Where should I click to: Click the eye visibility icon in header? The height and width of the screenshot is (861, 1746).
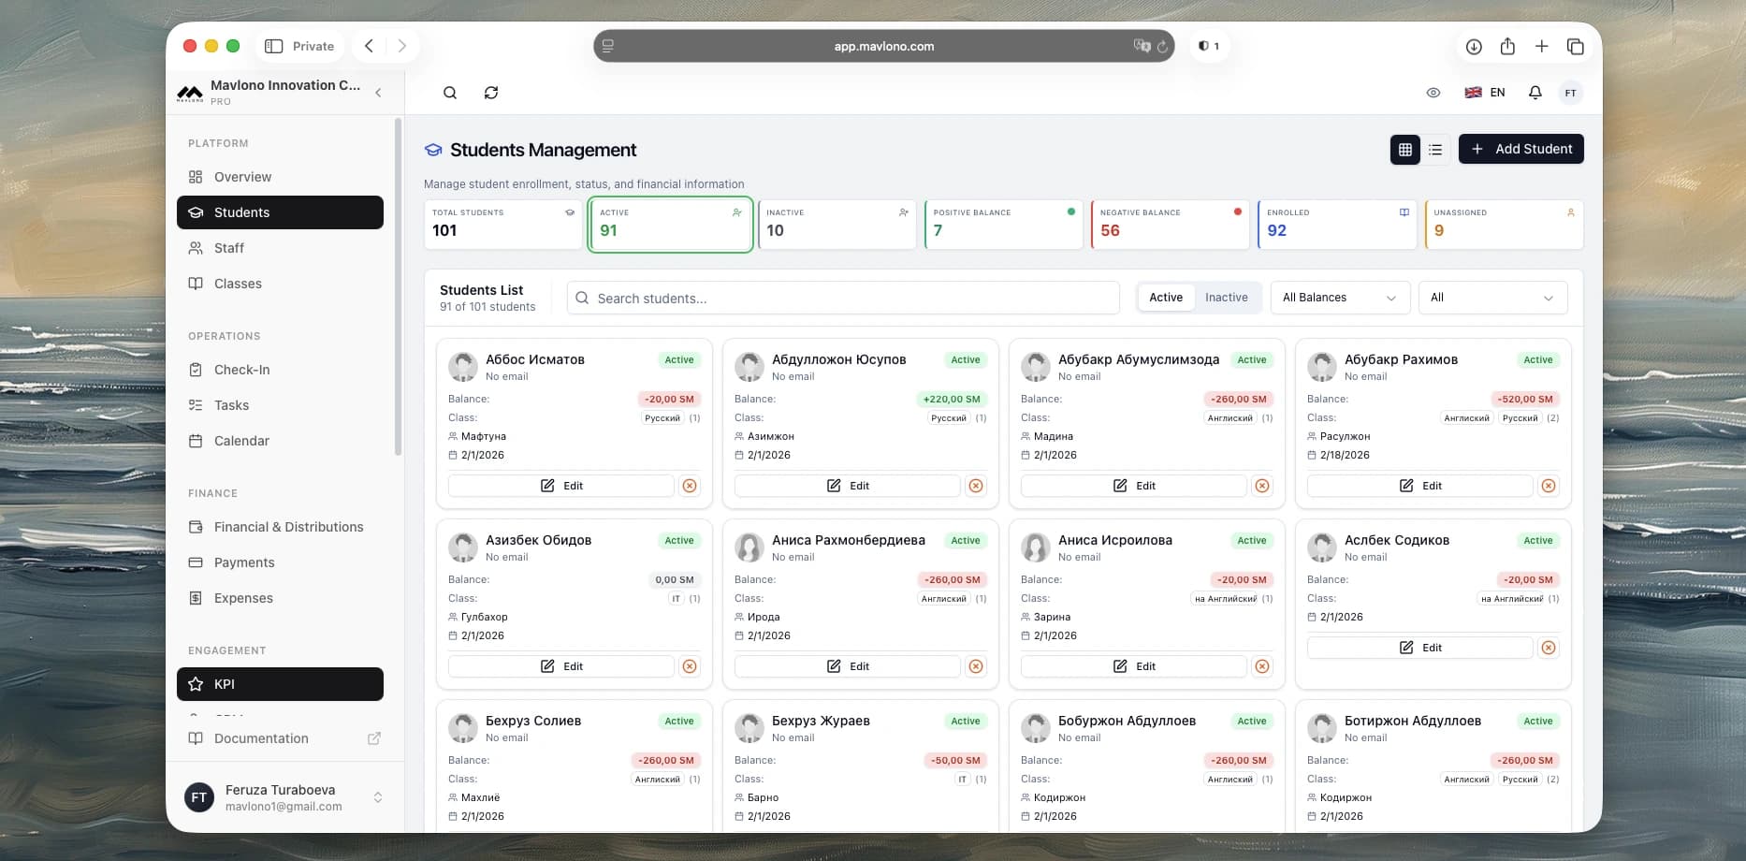[x=1433, y=93]
